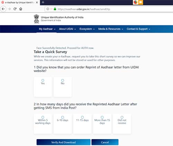Click the yellow camera recording icon
The image size is (173, 146).
point(140,2)
